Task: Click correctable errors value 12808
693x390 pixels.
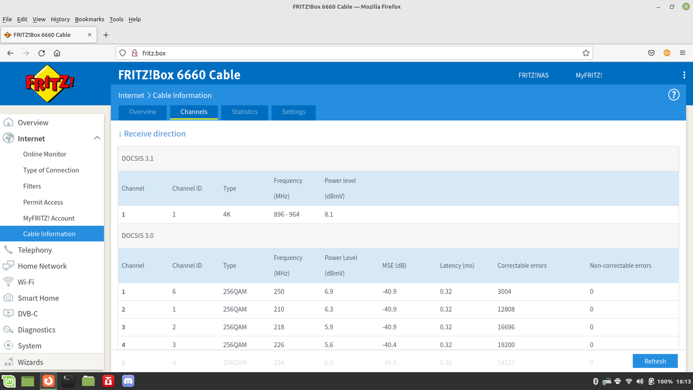Action: click(506, 309)
